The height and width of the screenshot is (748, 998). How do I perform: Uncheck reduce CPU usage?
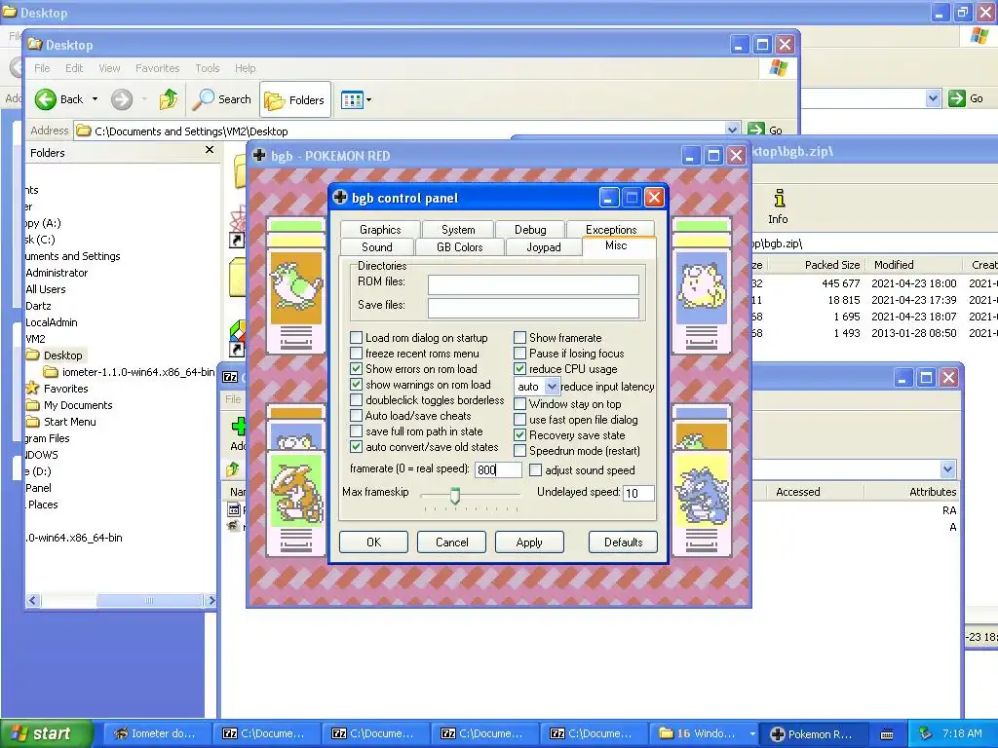[520, 369]
